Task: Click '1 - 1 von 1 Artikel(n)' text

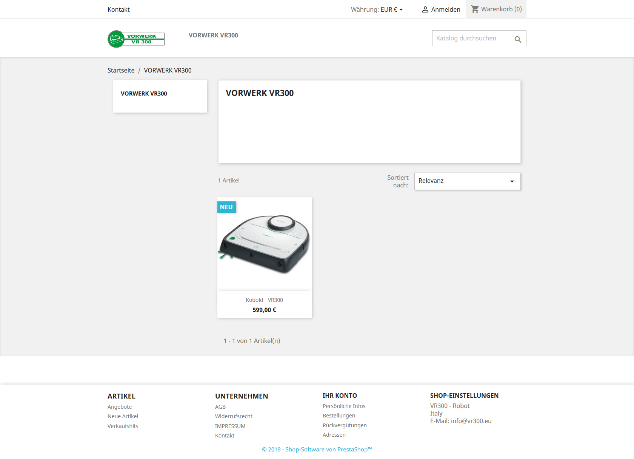Action: (x=252, y=341)
